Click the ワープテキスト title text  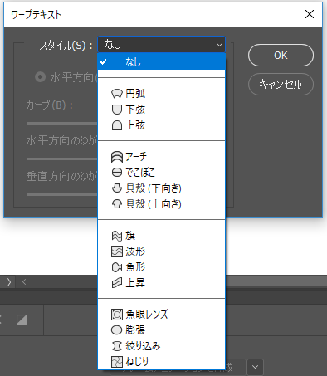36,15
